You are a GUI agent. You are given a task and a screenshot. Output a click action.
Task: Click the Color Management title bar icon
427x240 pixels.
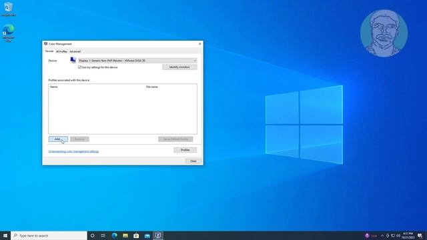[x=46, y=43]
